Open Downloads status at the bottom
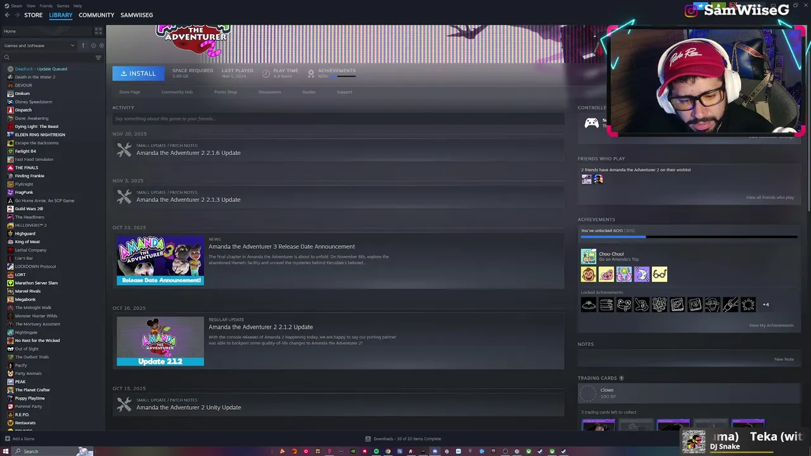Image resolution: width=811 pixels, height=456 pixels. coord(404,439)
